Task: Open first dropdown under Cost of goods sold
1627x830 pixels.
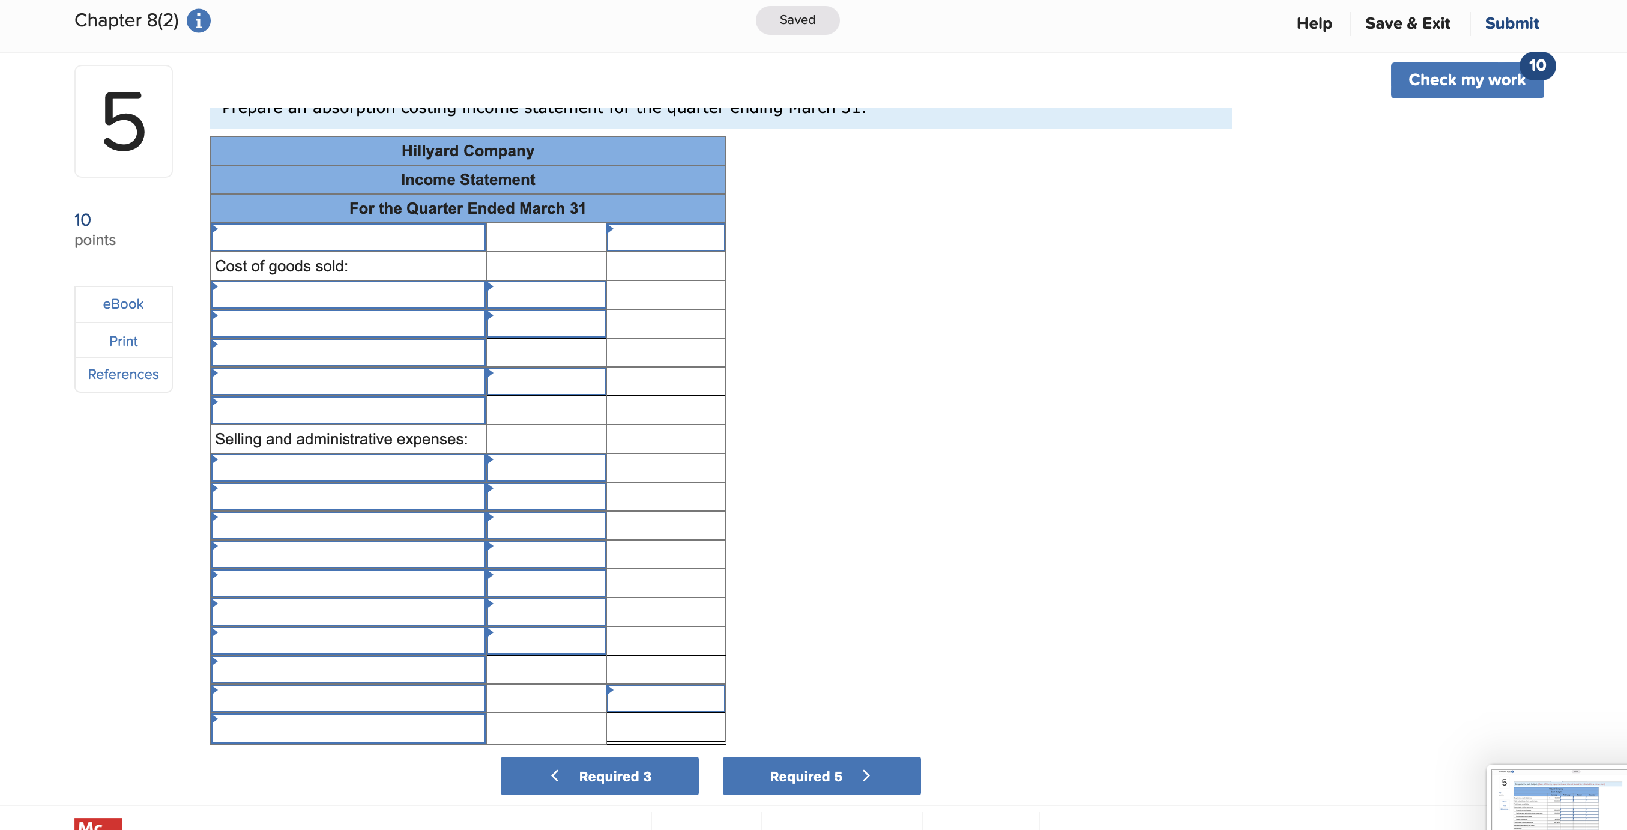Action: tap(348, 295)
